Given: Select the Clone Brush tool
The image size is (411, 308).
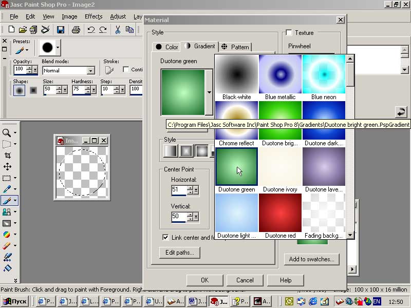Looking at the screenshot, I should pyautogui.click(x=7, y=212).
